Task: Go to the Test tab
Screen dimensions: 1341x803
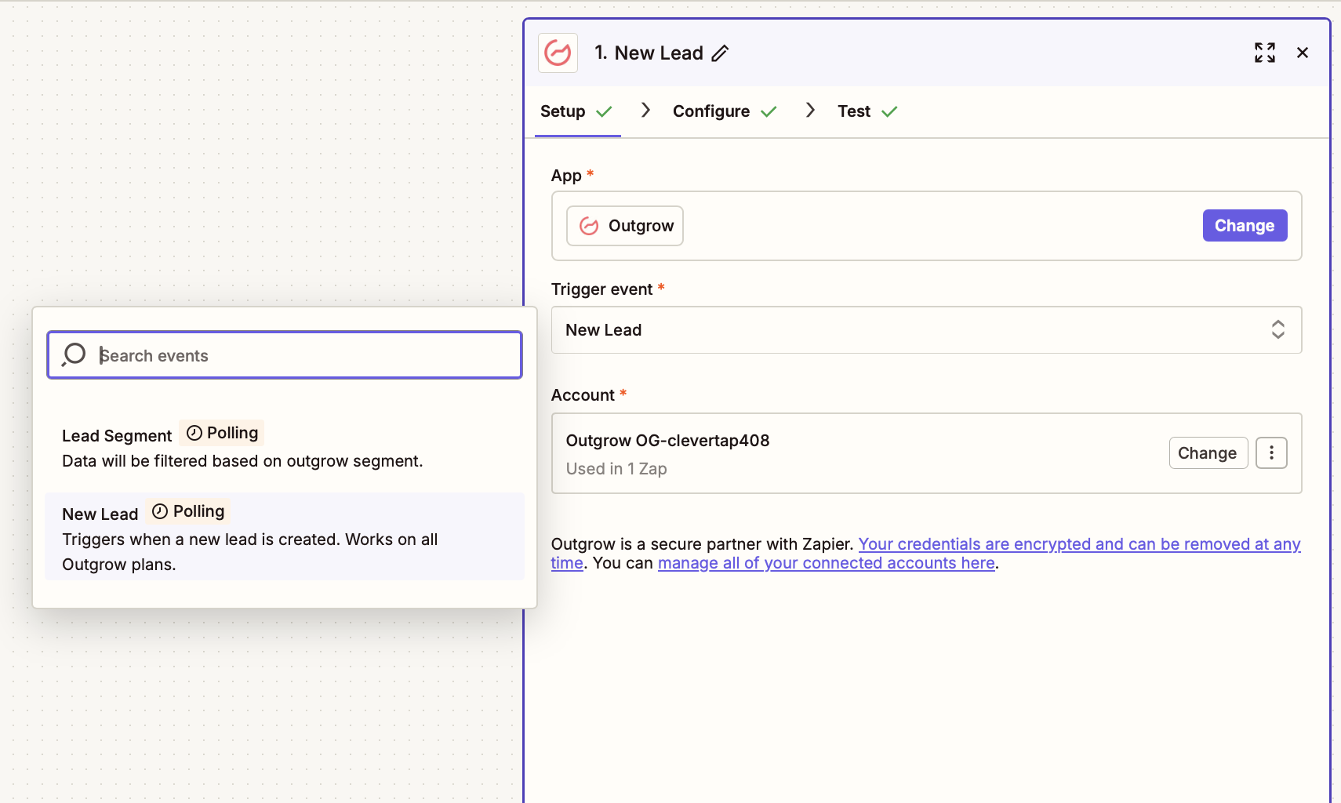Action: pyautogui.click(x=867, y=111)
